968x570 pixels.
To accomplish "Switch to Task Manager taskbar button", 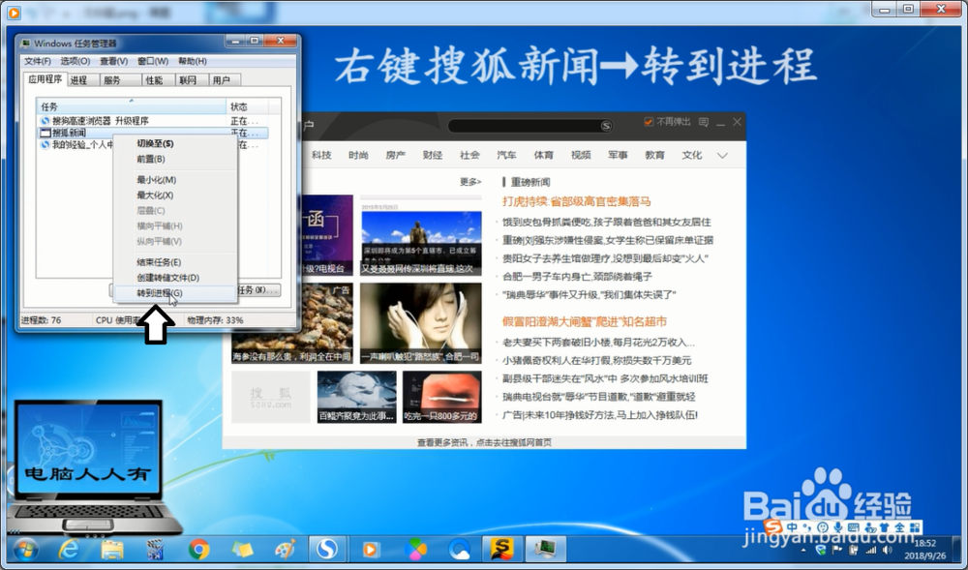I will tap(546, 549).
